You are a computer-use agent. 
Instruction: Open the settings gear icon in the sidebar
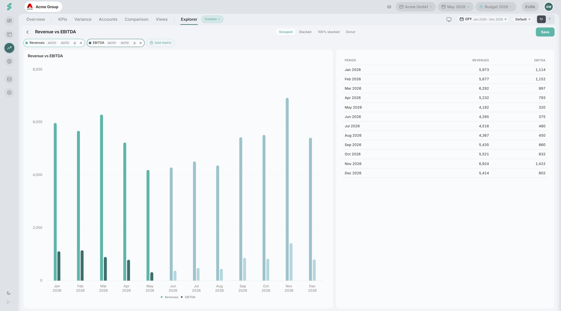coord(9,93)
